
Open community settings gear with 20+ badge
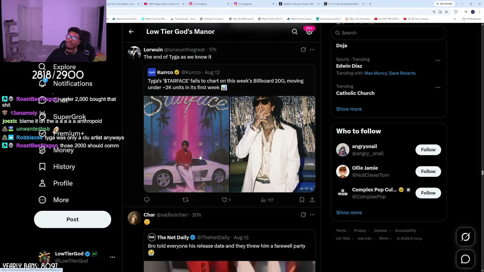pos(309,32)
